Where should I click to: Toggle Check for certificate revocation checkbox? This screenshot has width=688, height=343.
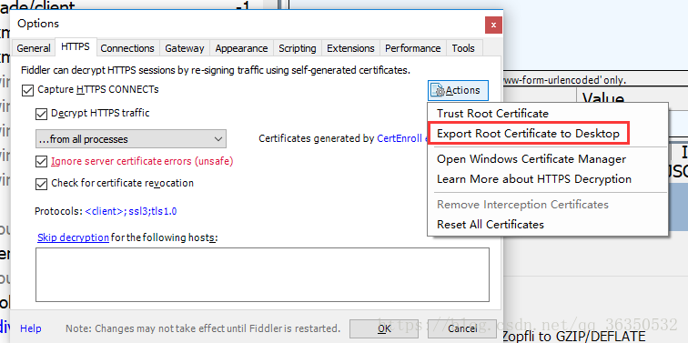pyautogui.click(x=41, y=184)
